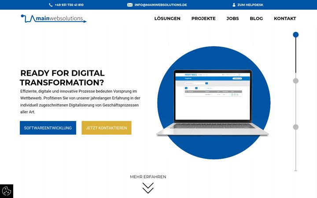Navigate to BLOG
This screenshot has width=317, height=198.
[256, 18]
